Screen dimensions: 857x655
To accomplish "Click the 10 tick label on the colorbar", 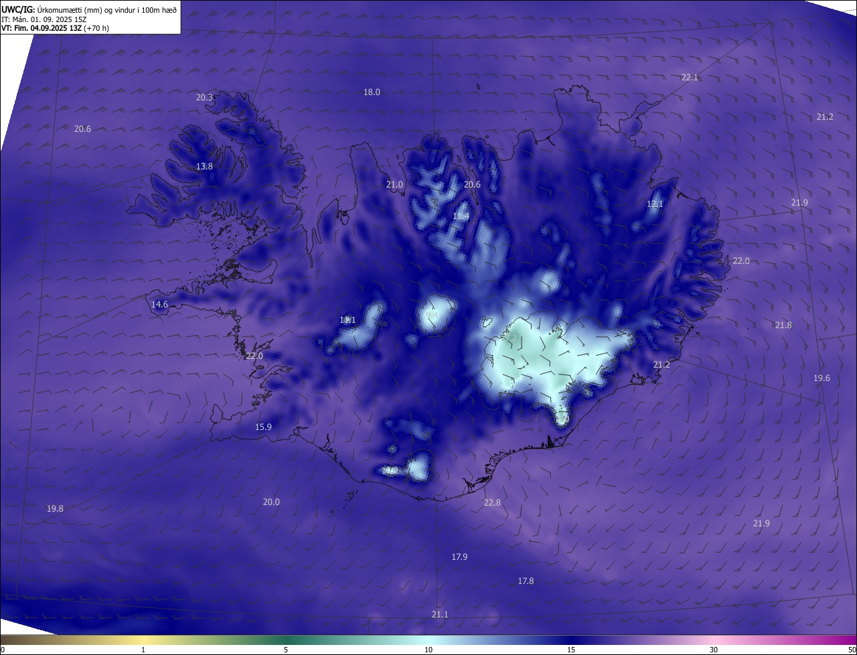I will [428, 650].
